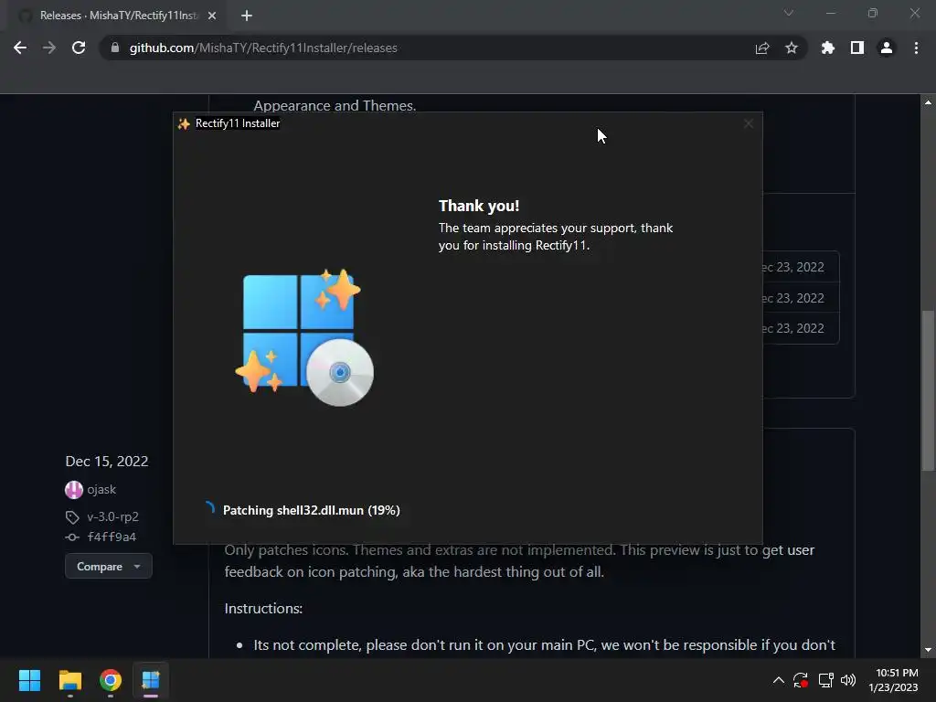
Task: Open ojask's profile link
Action: pos(101,490)
